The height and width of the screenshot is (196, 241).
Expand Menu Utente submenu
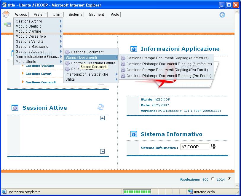(38, 62)
